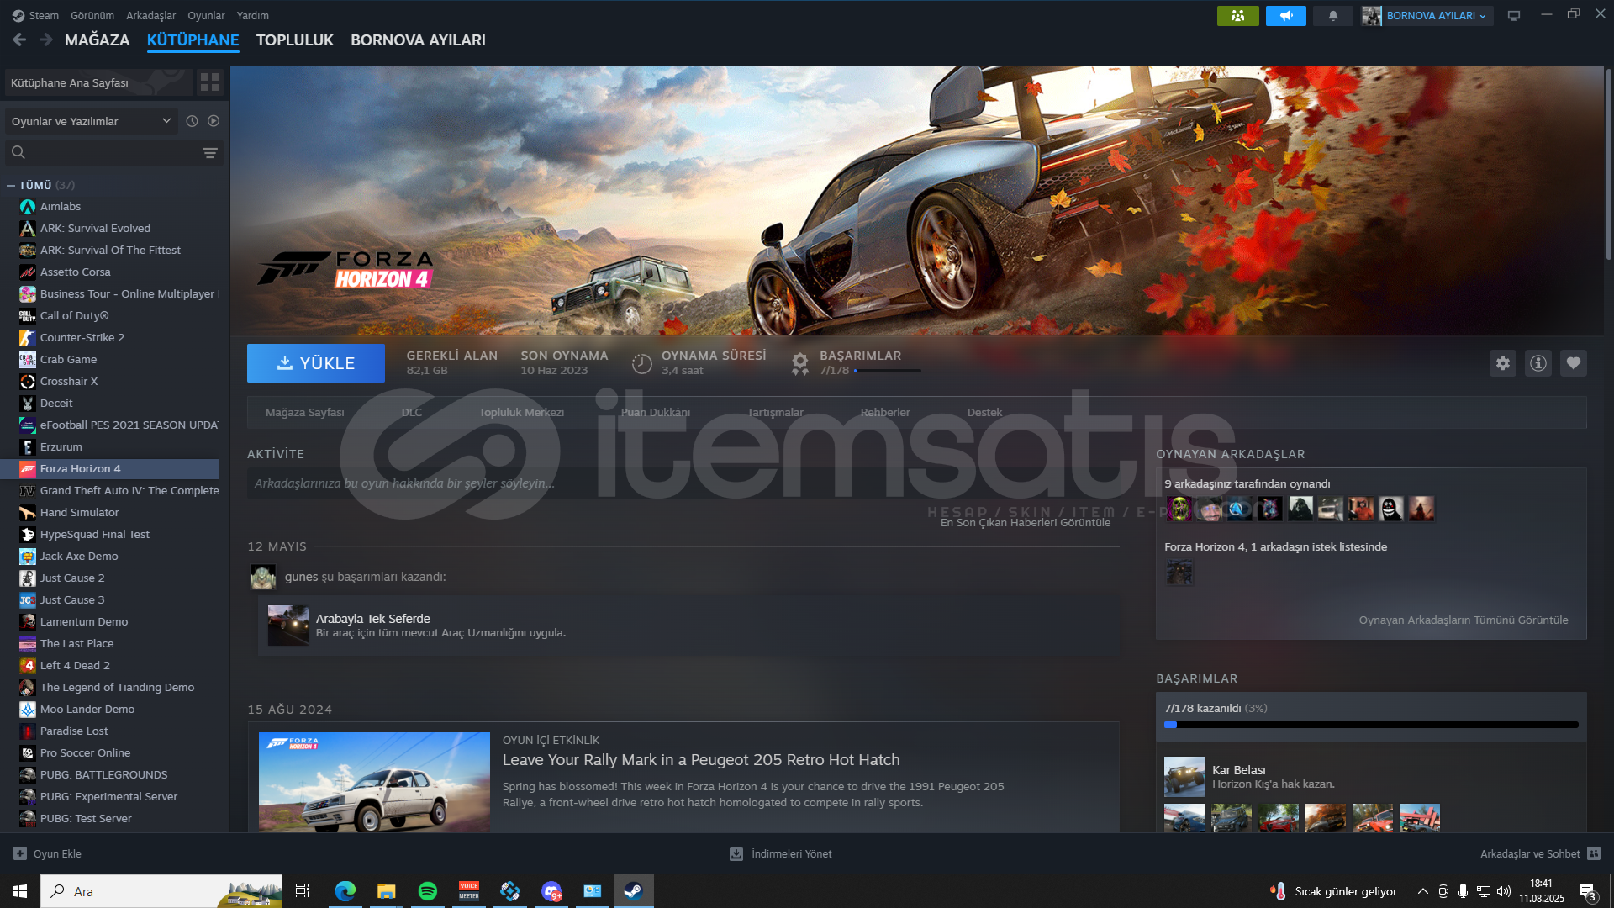Screen dimensions: 1614x908
Task: Open the BORNOVA AYILARI profile tab
Action: coord(418,40)
